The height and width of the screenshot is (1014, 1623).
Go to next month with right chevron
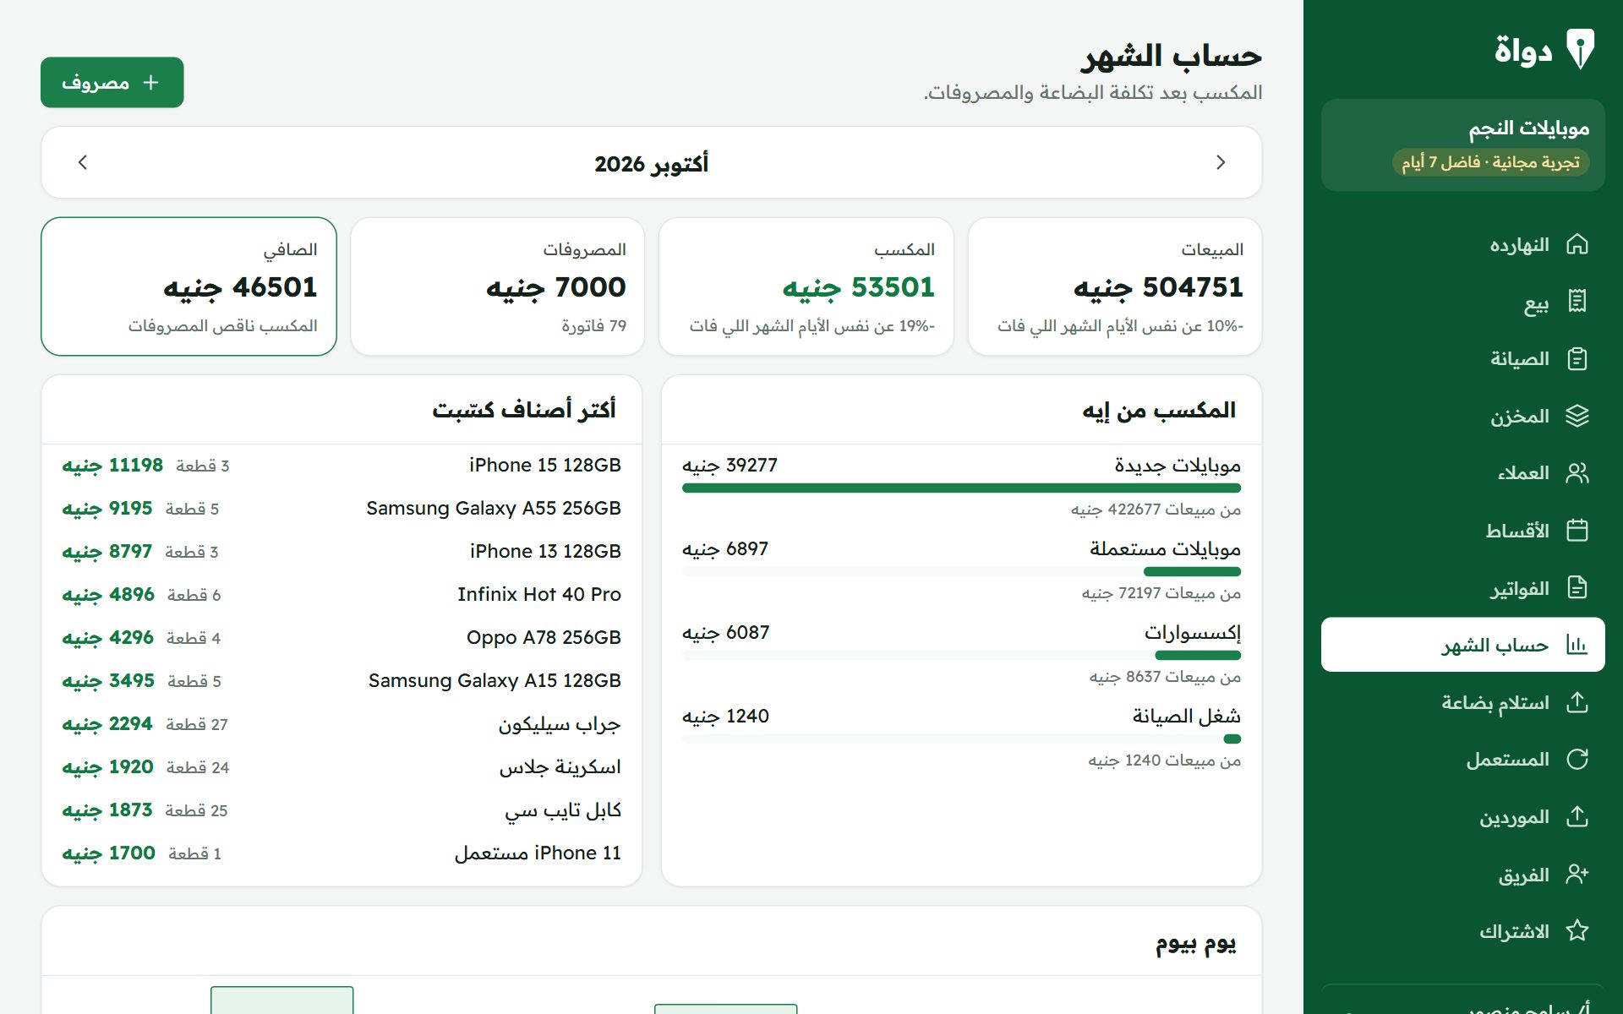pyautogui.click(x=1221, y=162)
